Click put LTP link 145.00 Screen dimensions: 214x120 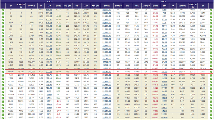[x=164, y=72]
